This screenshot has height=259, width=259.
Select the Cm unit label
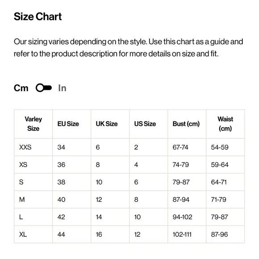click(x=21, y=88)
